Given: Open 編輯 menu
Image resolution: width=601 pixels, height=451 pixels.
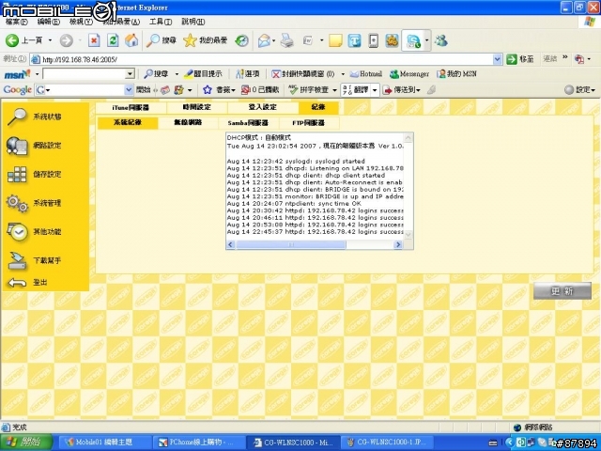Looking at the screenshot, I should [x=48, y=22].
